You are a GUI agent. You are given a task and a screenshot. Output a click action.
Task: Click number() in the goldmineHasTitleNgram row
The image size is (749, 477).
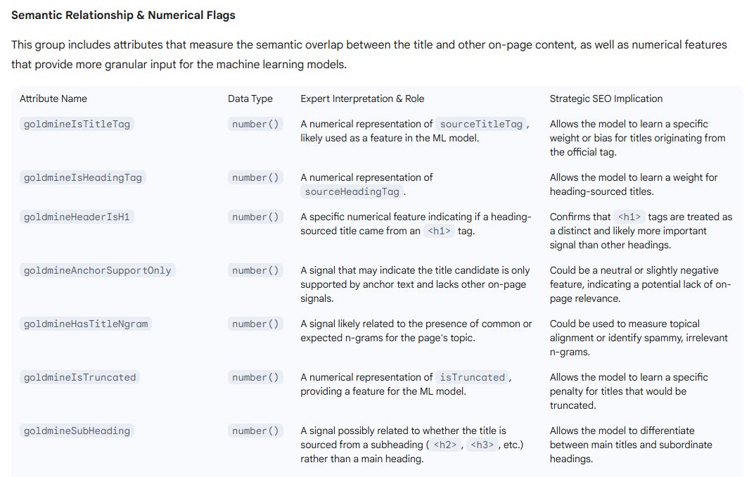click(255, 324)
